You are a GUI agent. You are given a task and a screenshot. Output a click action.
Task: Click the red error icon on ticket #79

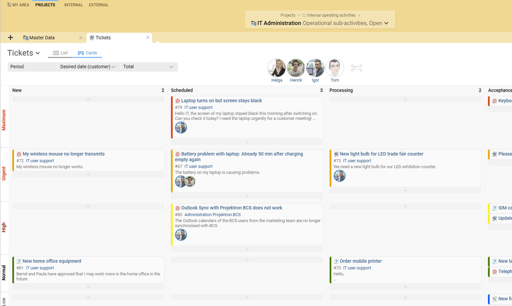(177, 101)
